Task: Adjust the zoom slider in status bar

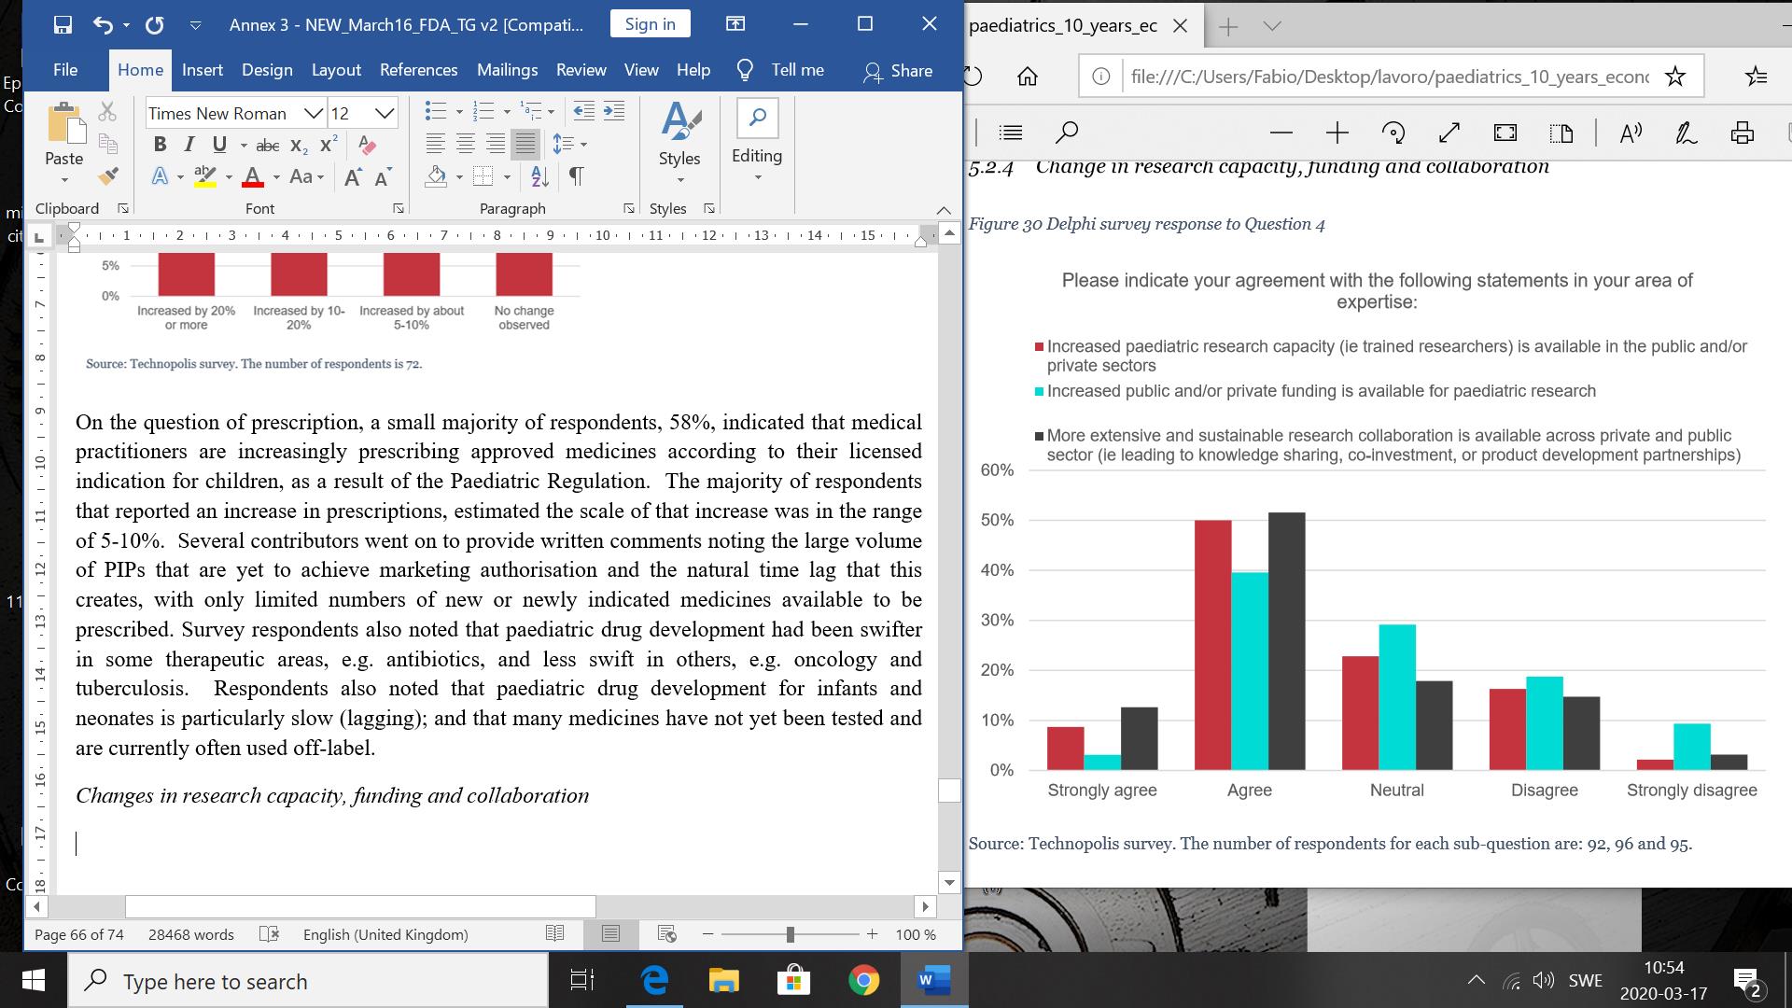Action: pyautogui.click(x=791, y=934)
